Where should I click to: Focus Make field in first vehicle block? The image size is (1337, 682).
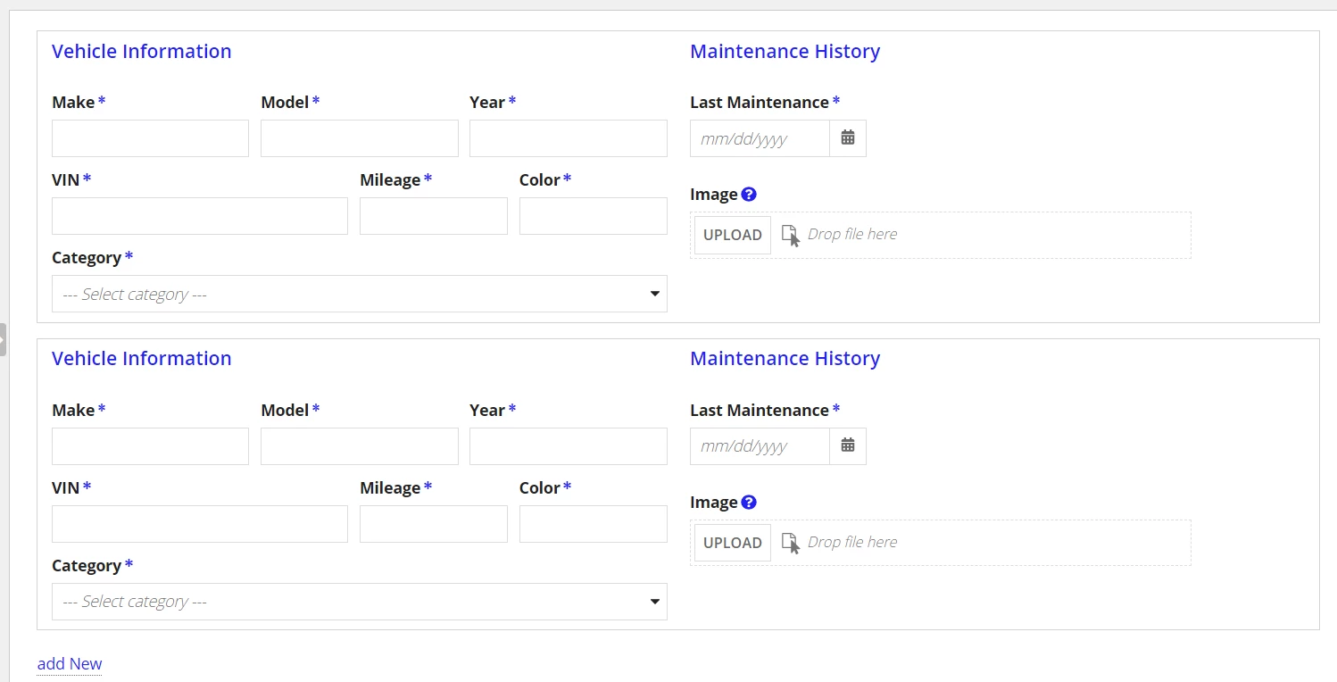click(x=150, y=138)
